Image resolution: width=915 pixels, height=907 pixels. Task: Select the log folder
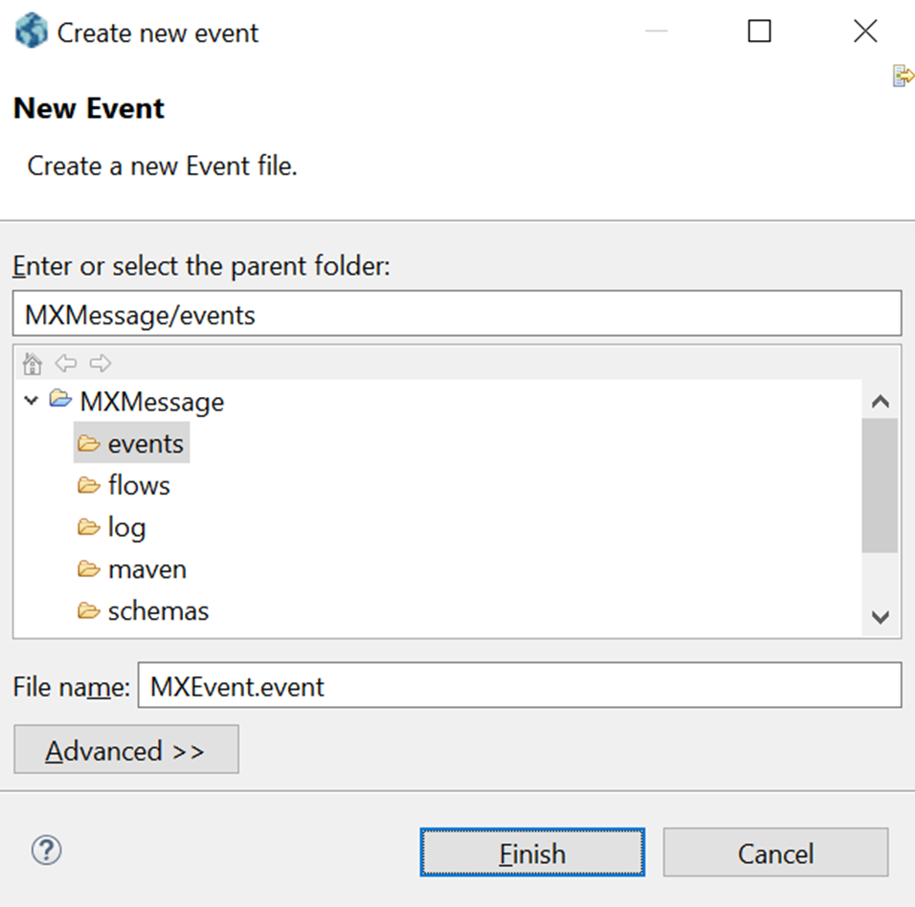(x=126, y=527)
